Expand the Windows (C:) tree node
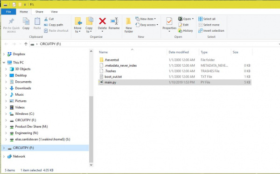The width and height of the screenshot is (280, 174). [x=6, y=114]
